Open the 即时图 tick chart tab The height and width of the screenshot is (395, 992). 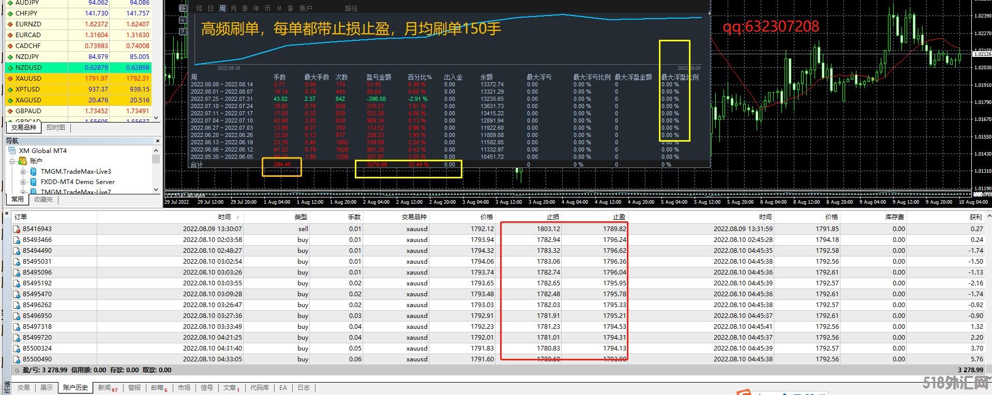[56, 128]
